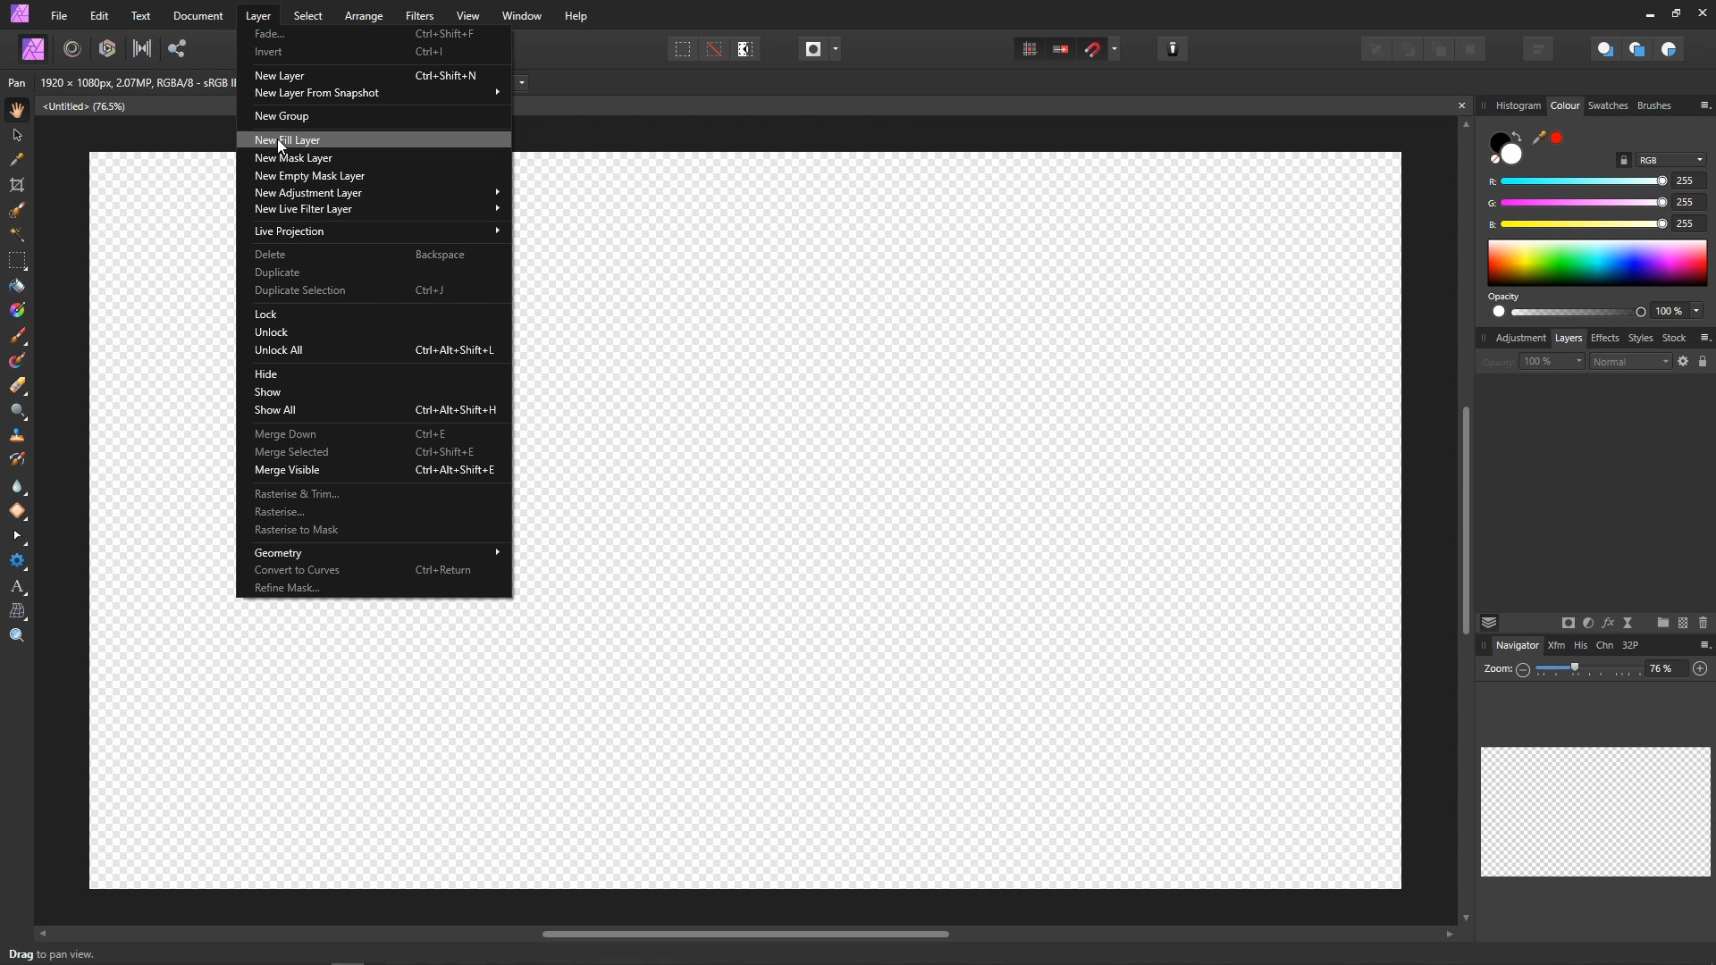Viewport: 1716px width, 965px height.
Task: Click the delete layer trash icon
Action: pyautogui.click(x=1703, y=623)
